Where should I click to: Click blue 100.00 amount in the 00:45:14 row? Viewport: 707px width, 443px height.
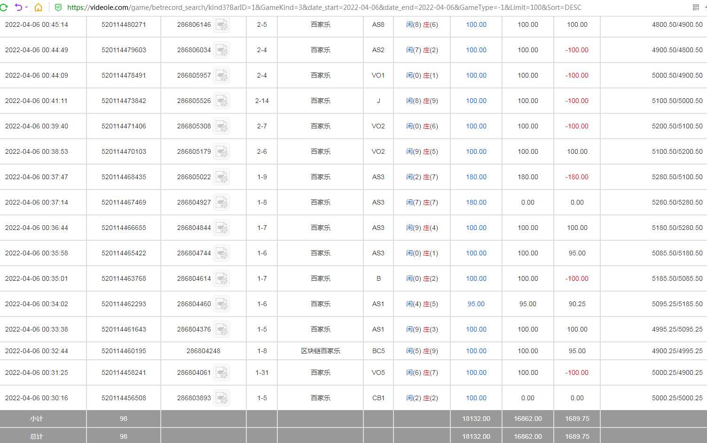(476, 24)
